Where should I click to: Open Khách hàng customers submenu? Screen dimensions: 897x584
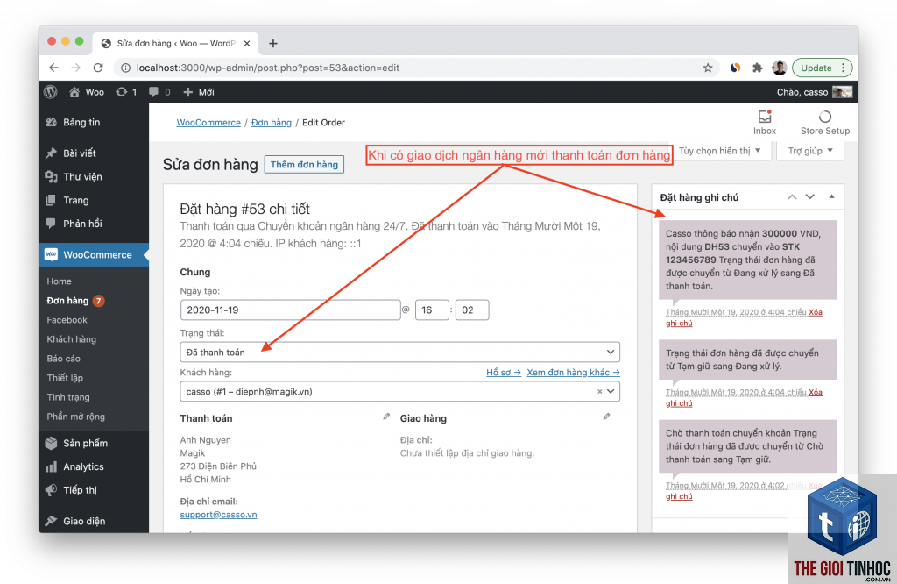tap(72, 339)
